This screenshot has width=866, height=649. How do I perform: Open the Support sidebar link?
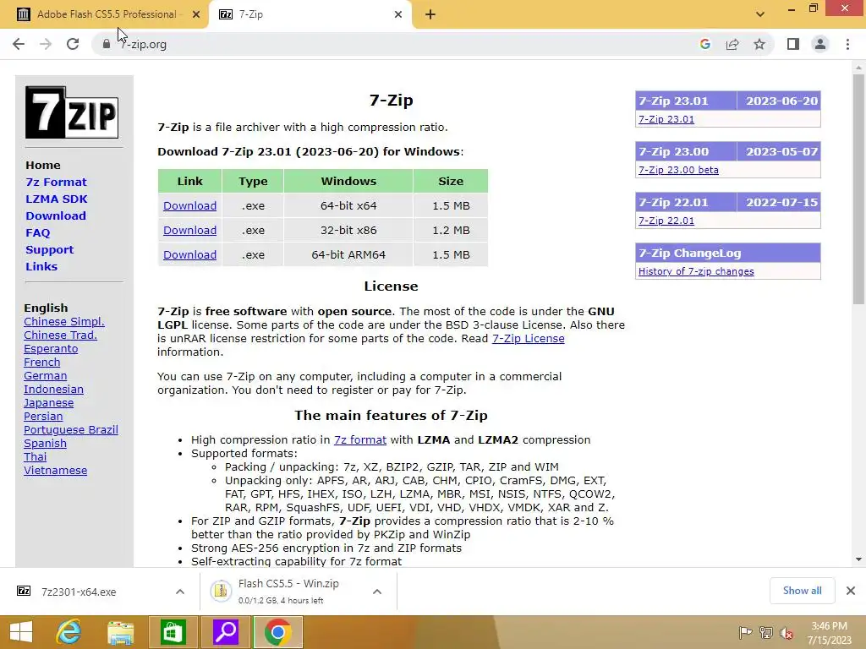click(49, 249)
